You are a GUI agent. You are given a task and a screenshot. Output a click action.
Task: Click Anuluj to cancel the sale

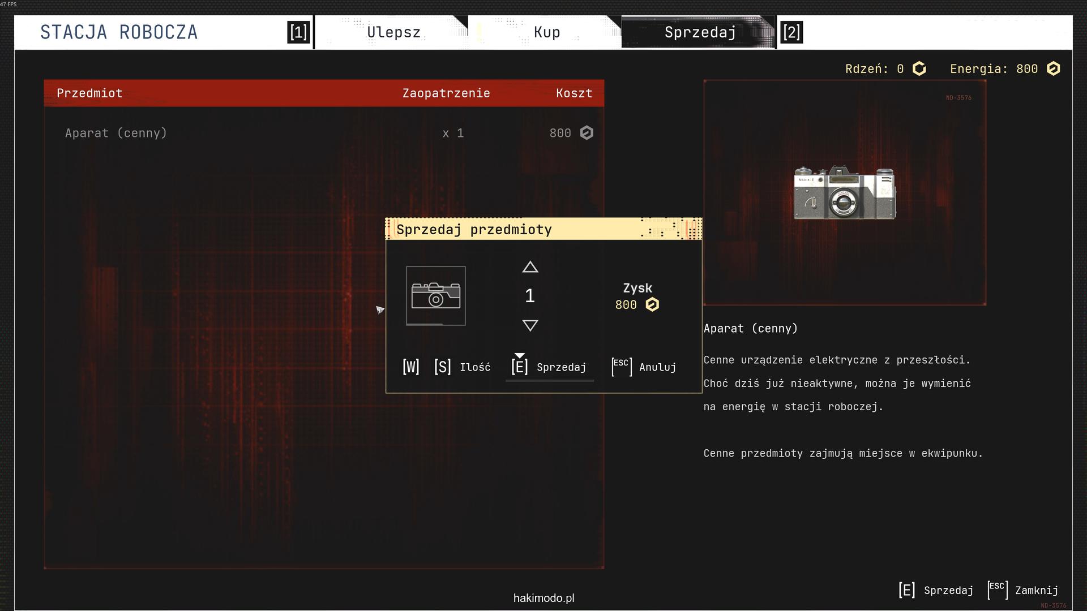(657, 367)
